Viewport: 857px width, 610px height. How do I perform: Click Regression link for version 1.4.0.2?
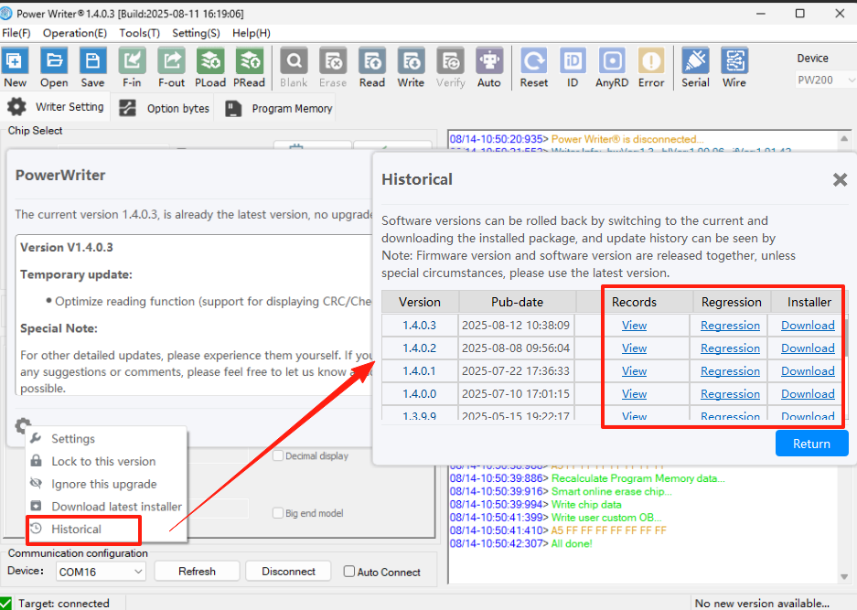point(730,348)
